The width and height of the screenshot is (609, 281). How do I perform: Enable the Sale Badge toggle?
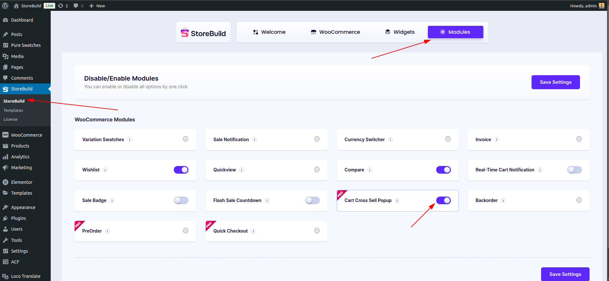click(181, 200)
